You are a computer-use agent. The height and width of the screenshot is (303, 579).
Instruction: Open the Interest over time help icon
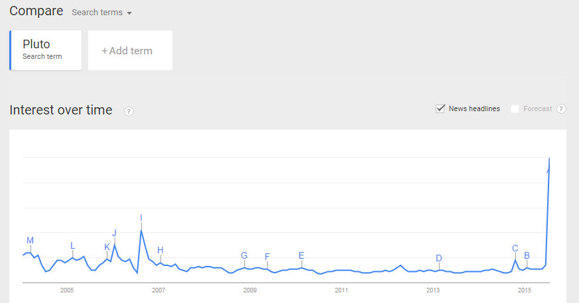(129, 112)
